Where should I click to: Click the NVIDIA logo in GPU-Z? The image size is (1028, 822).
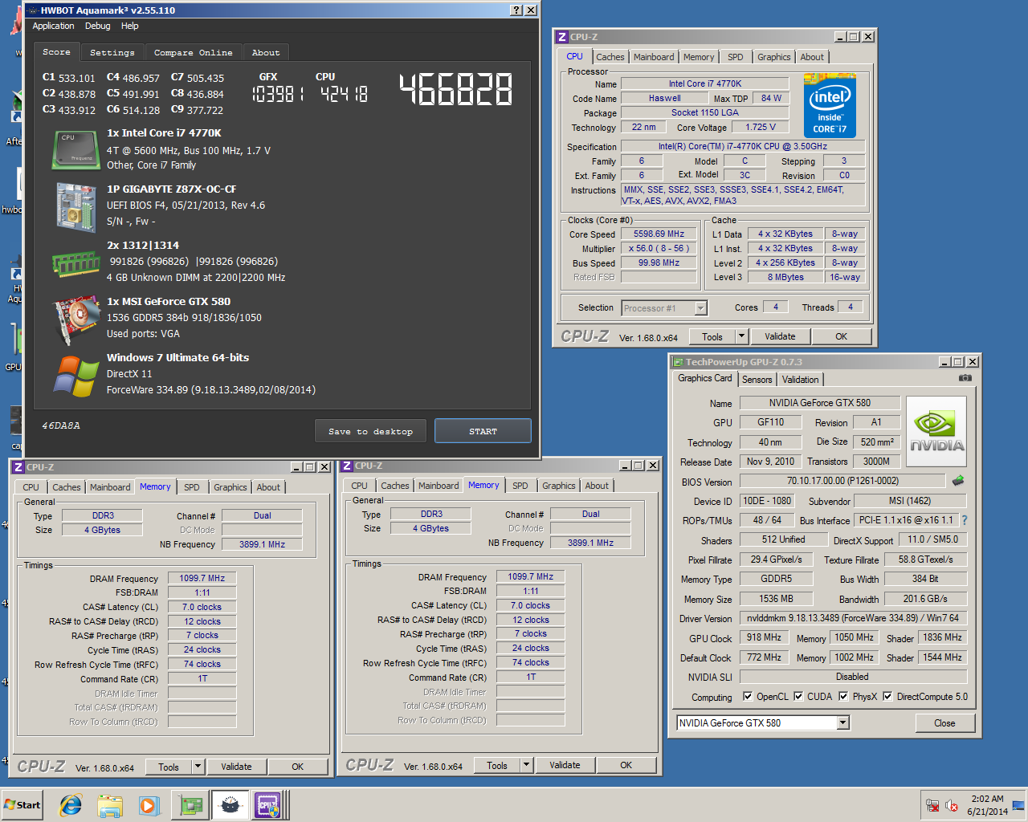pos(936,431)
